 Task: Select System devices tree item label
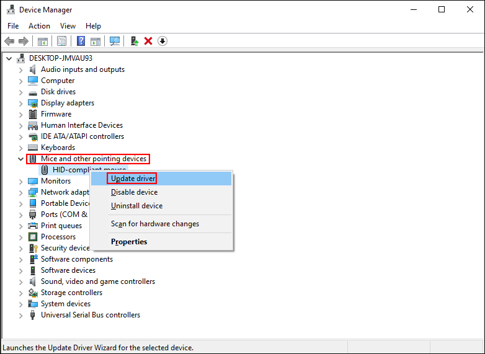[x=66, y=304]
